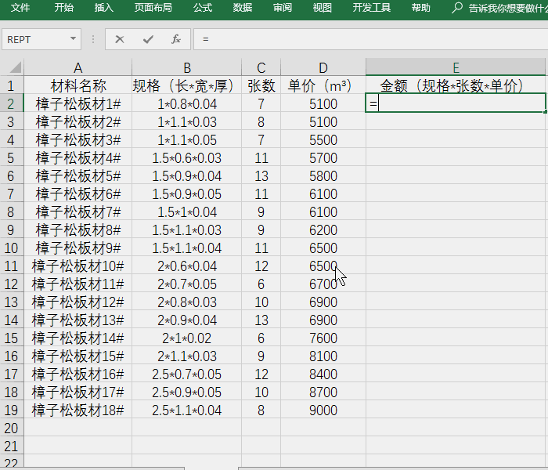Expand the REPT name box dropdown
Viewport: 548px width, 470px height.
click(x=74, y=39)
